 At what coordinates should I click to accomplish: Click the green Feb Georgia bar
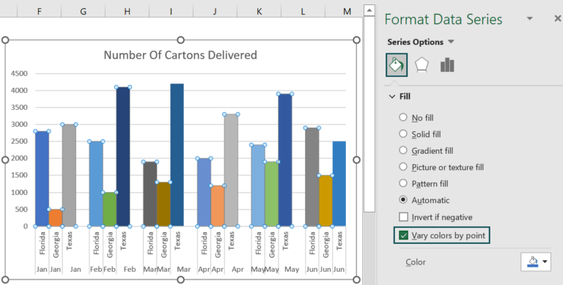[109, 209]
